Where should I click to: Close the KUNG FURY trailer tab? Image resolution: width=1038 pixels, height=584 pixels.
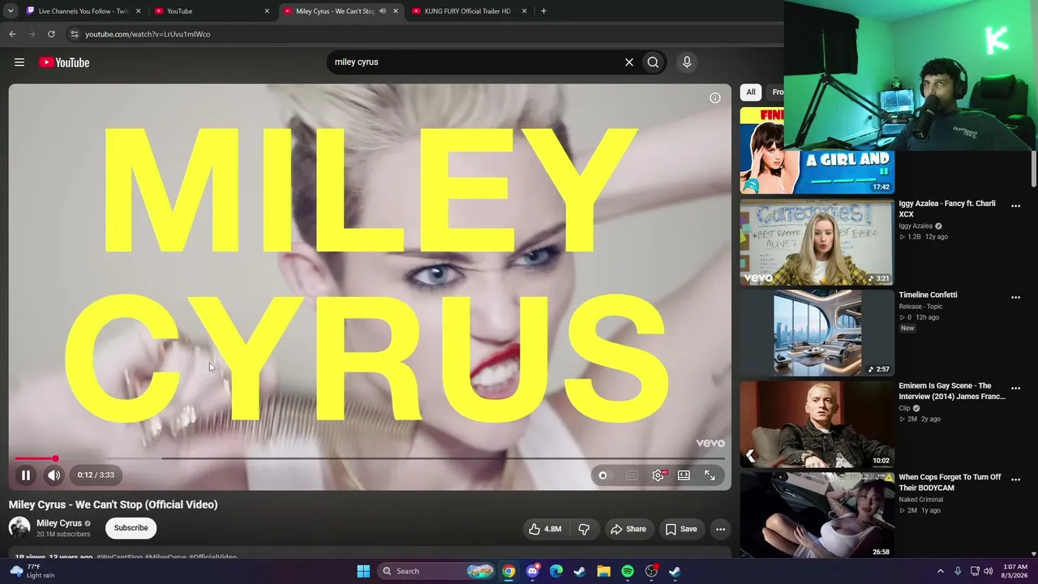(x=524, y=11)
